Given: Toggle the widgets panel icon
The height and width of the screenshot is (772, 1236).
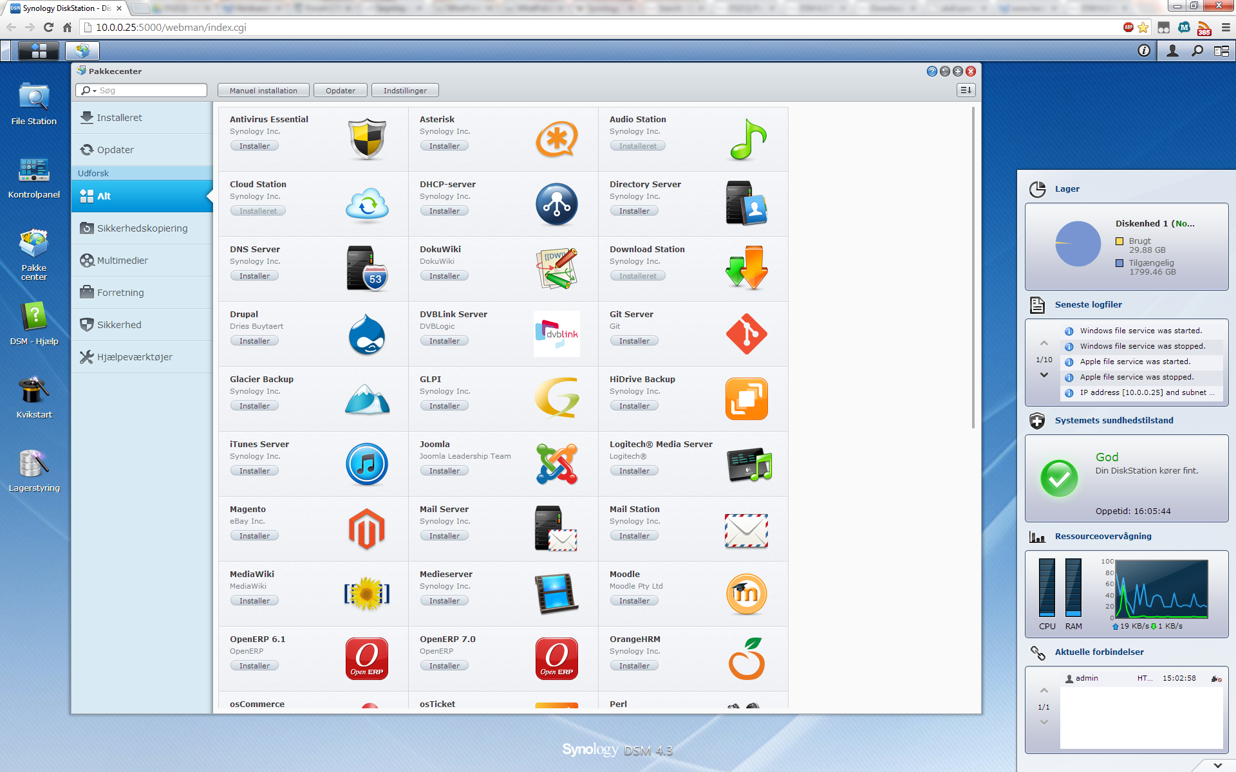Looking at the screenshot, I should coord(1221,51).
